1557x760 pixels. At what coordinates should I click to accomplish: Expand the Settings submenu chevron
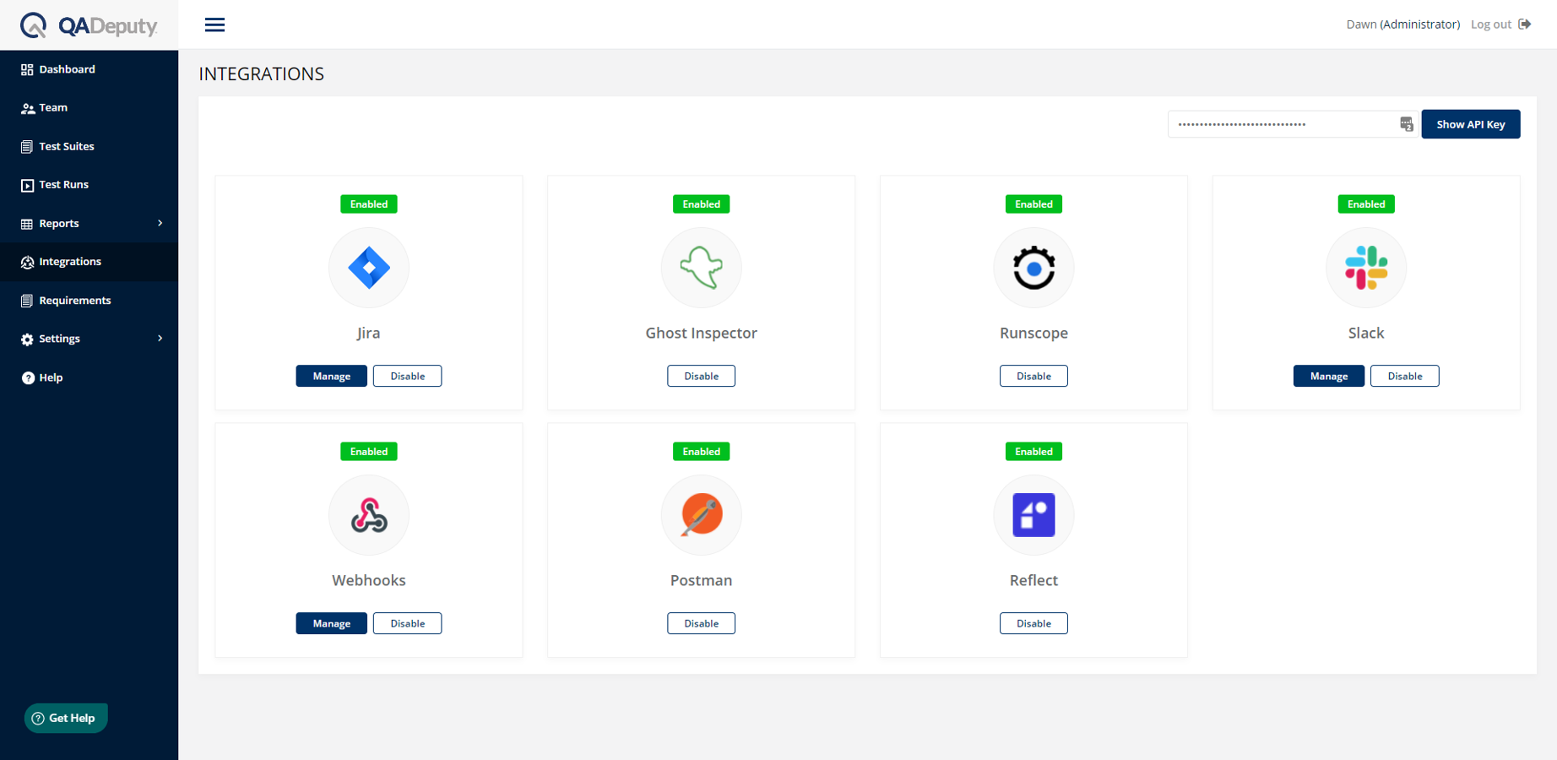tap(160, 339)
